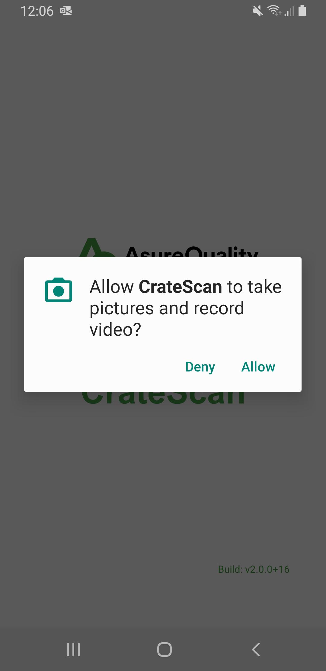Tap the Home navigation button

165,649
